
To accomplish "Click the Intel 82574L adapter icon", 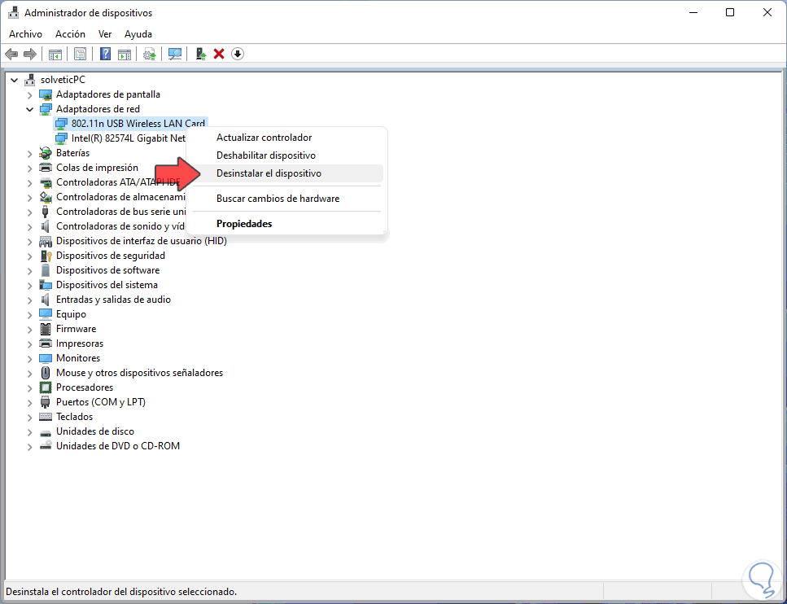I will point(61,138).
